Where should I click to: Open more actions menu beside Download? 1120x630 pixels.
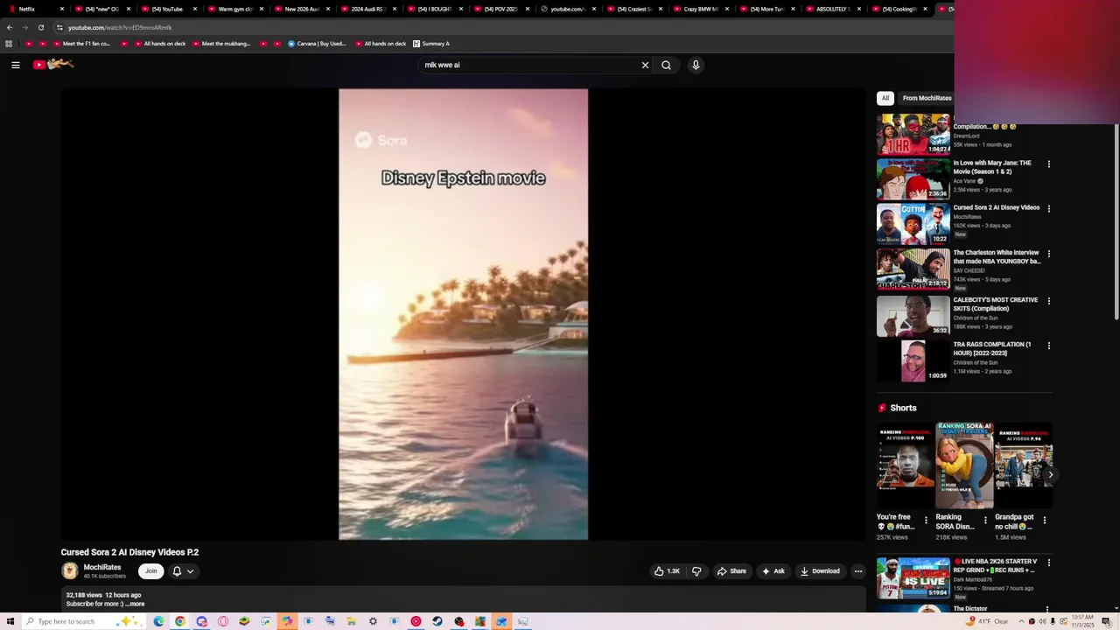(x=857, y=571)
